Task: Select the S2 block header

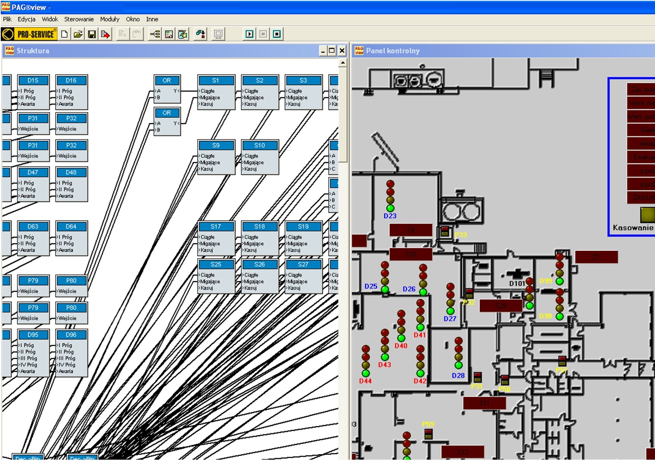Action: click(x=259, y=80)
